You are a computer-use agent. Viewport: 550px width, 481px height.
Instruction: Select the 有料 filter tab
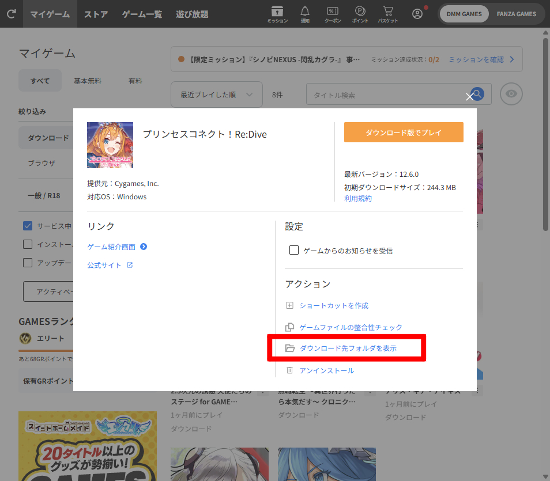(x=135, y=81)
